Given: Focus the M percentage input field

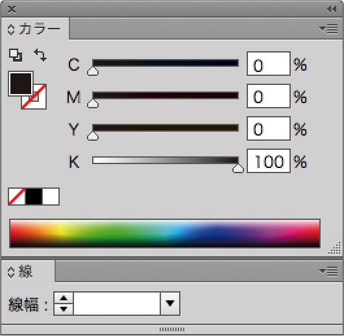Looking at the screenshot, I should point(269,96).
